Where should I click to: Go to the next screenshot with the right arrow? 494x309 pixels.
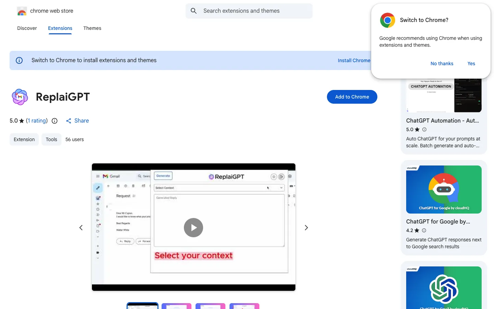coord(306,228)
